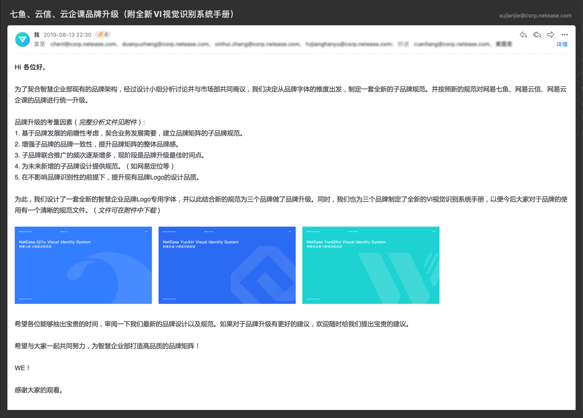Click the Reply arrow icon
Viewport: 583px width, 418px height.
click(523, 35)
